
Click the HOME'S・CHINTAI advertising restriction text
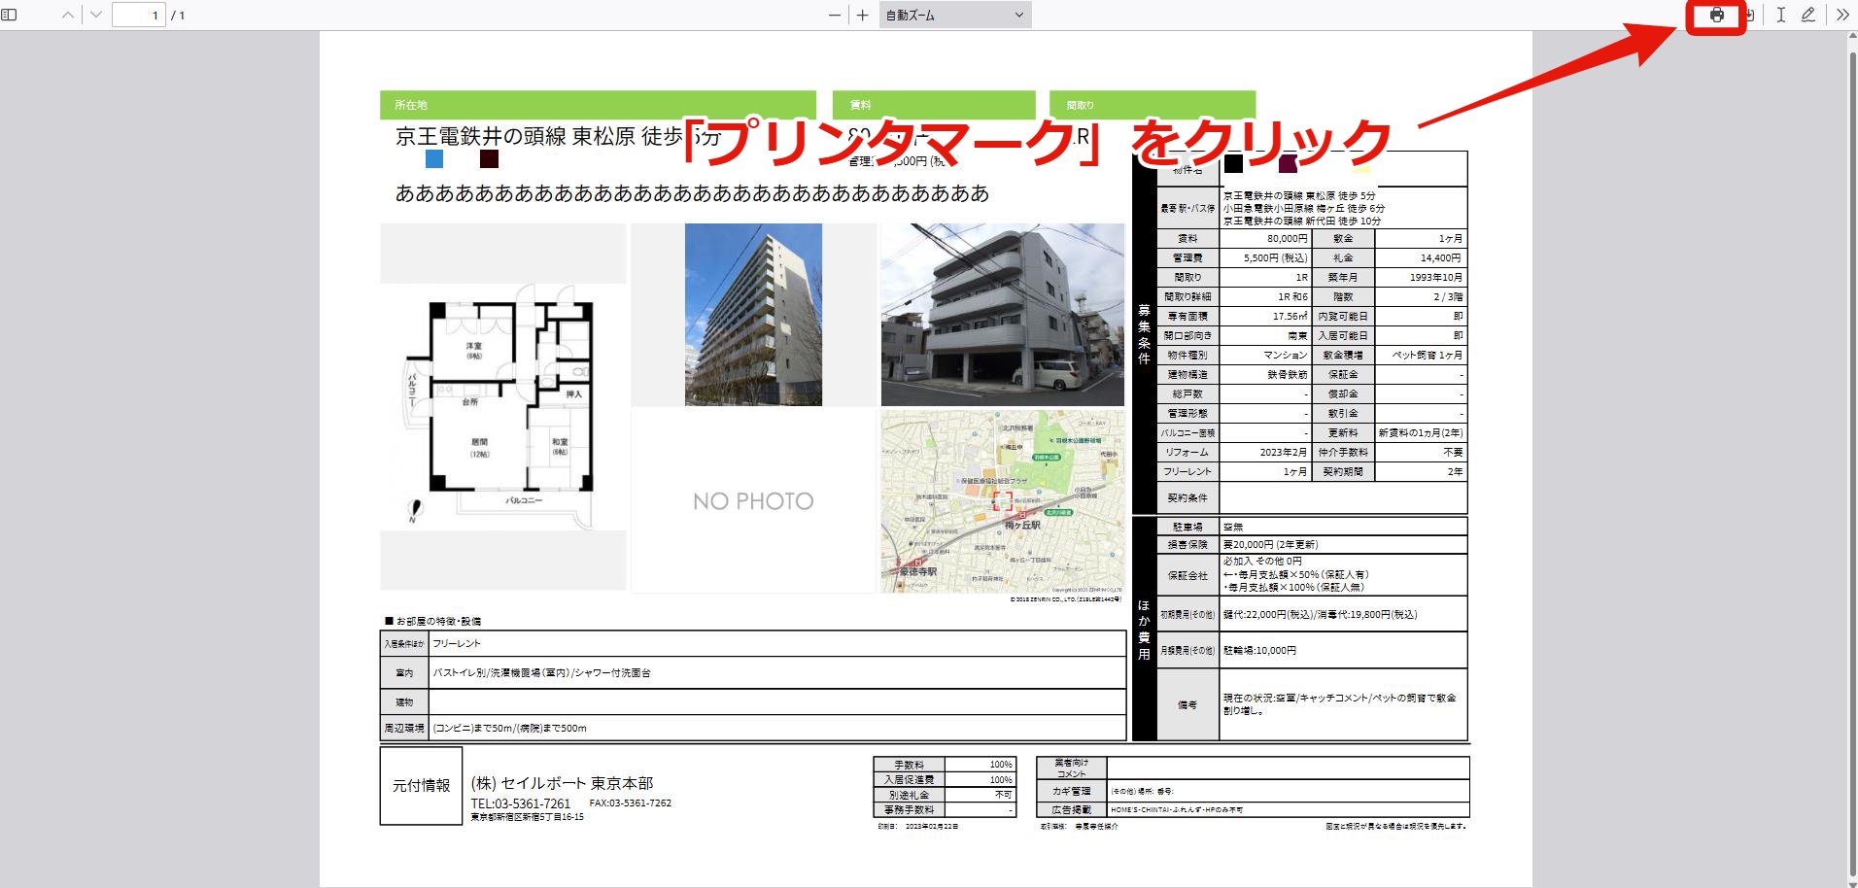(1177, 809)
